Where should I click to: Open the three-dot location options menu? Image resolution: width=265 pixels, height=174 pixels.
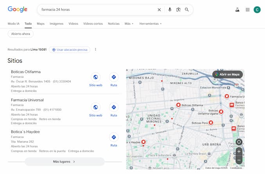pyautogui.click(x=96, y=50)
